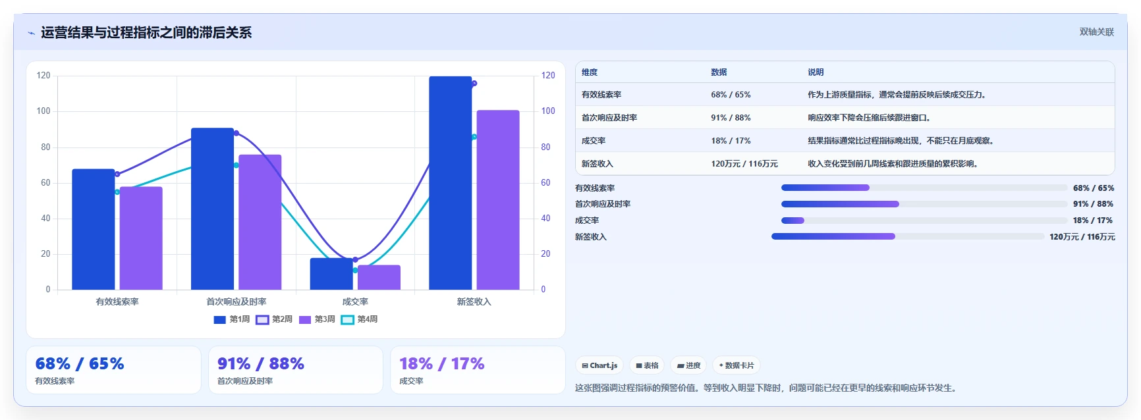1141x420 pixels.
Task: Click the footer note about 预警价值
Action: pyautogui.click(x=767, y=388)
